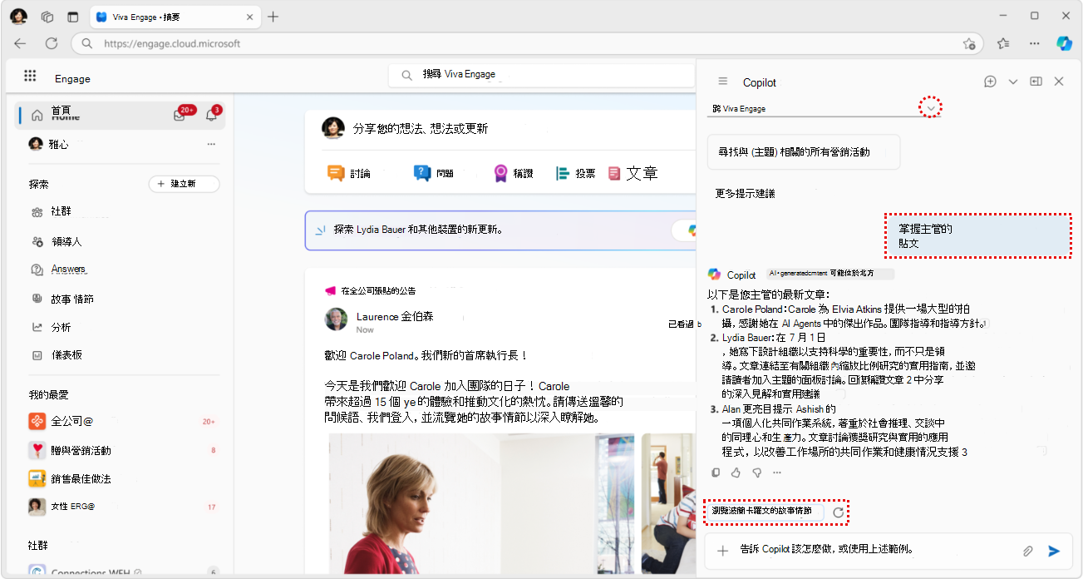Add page to favorites in the address bar
The image size is (1083, 579).
coord(968,43)
